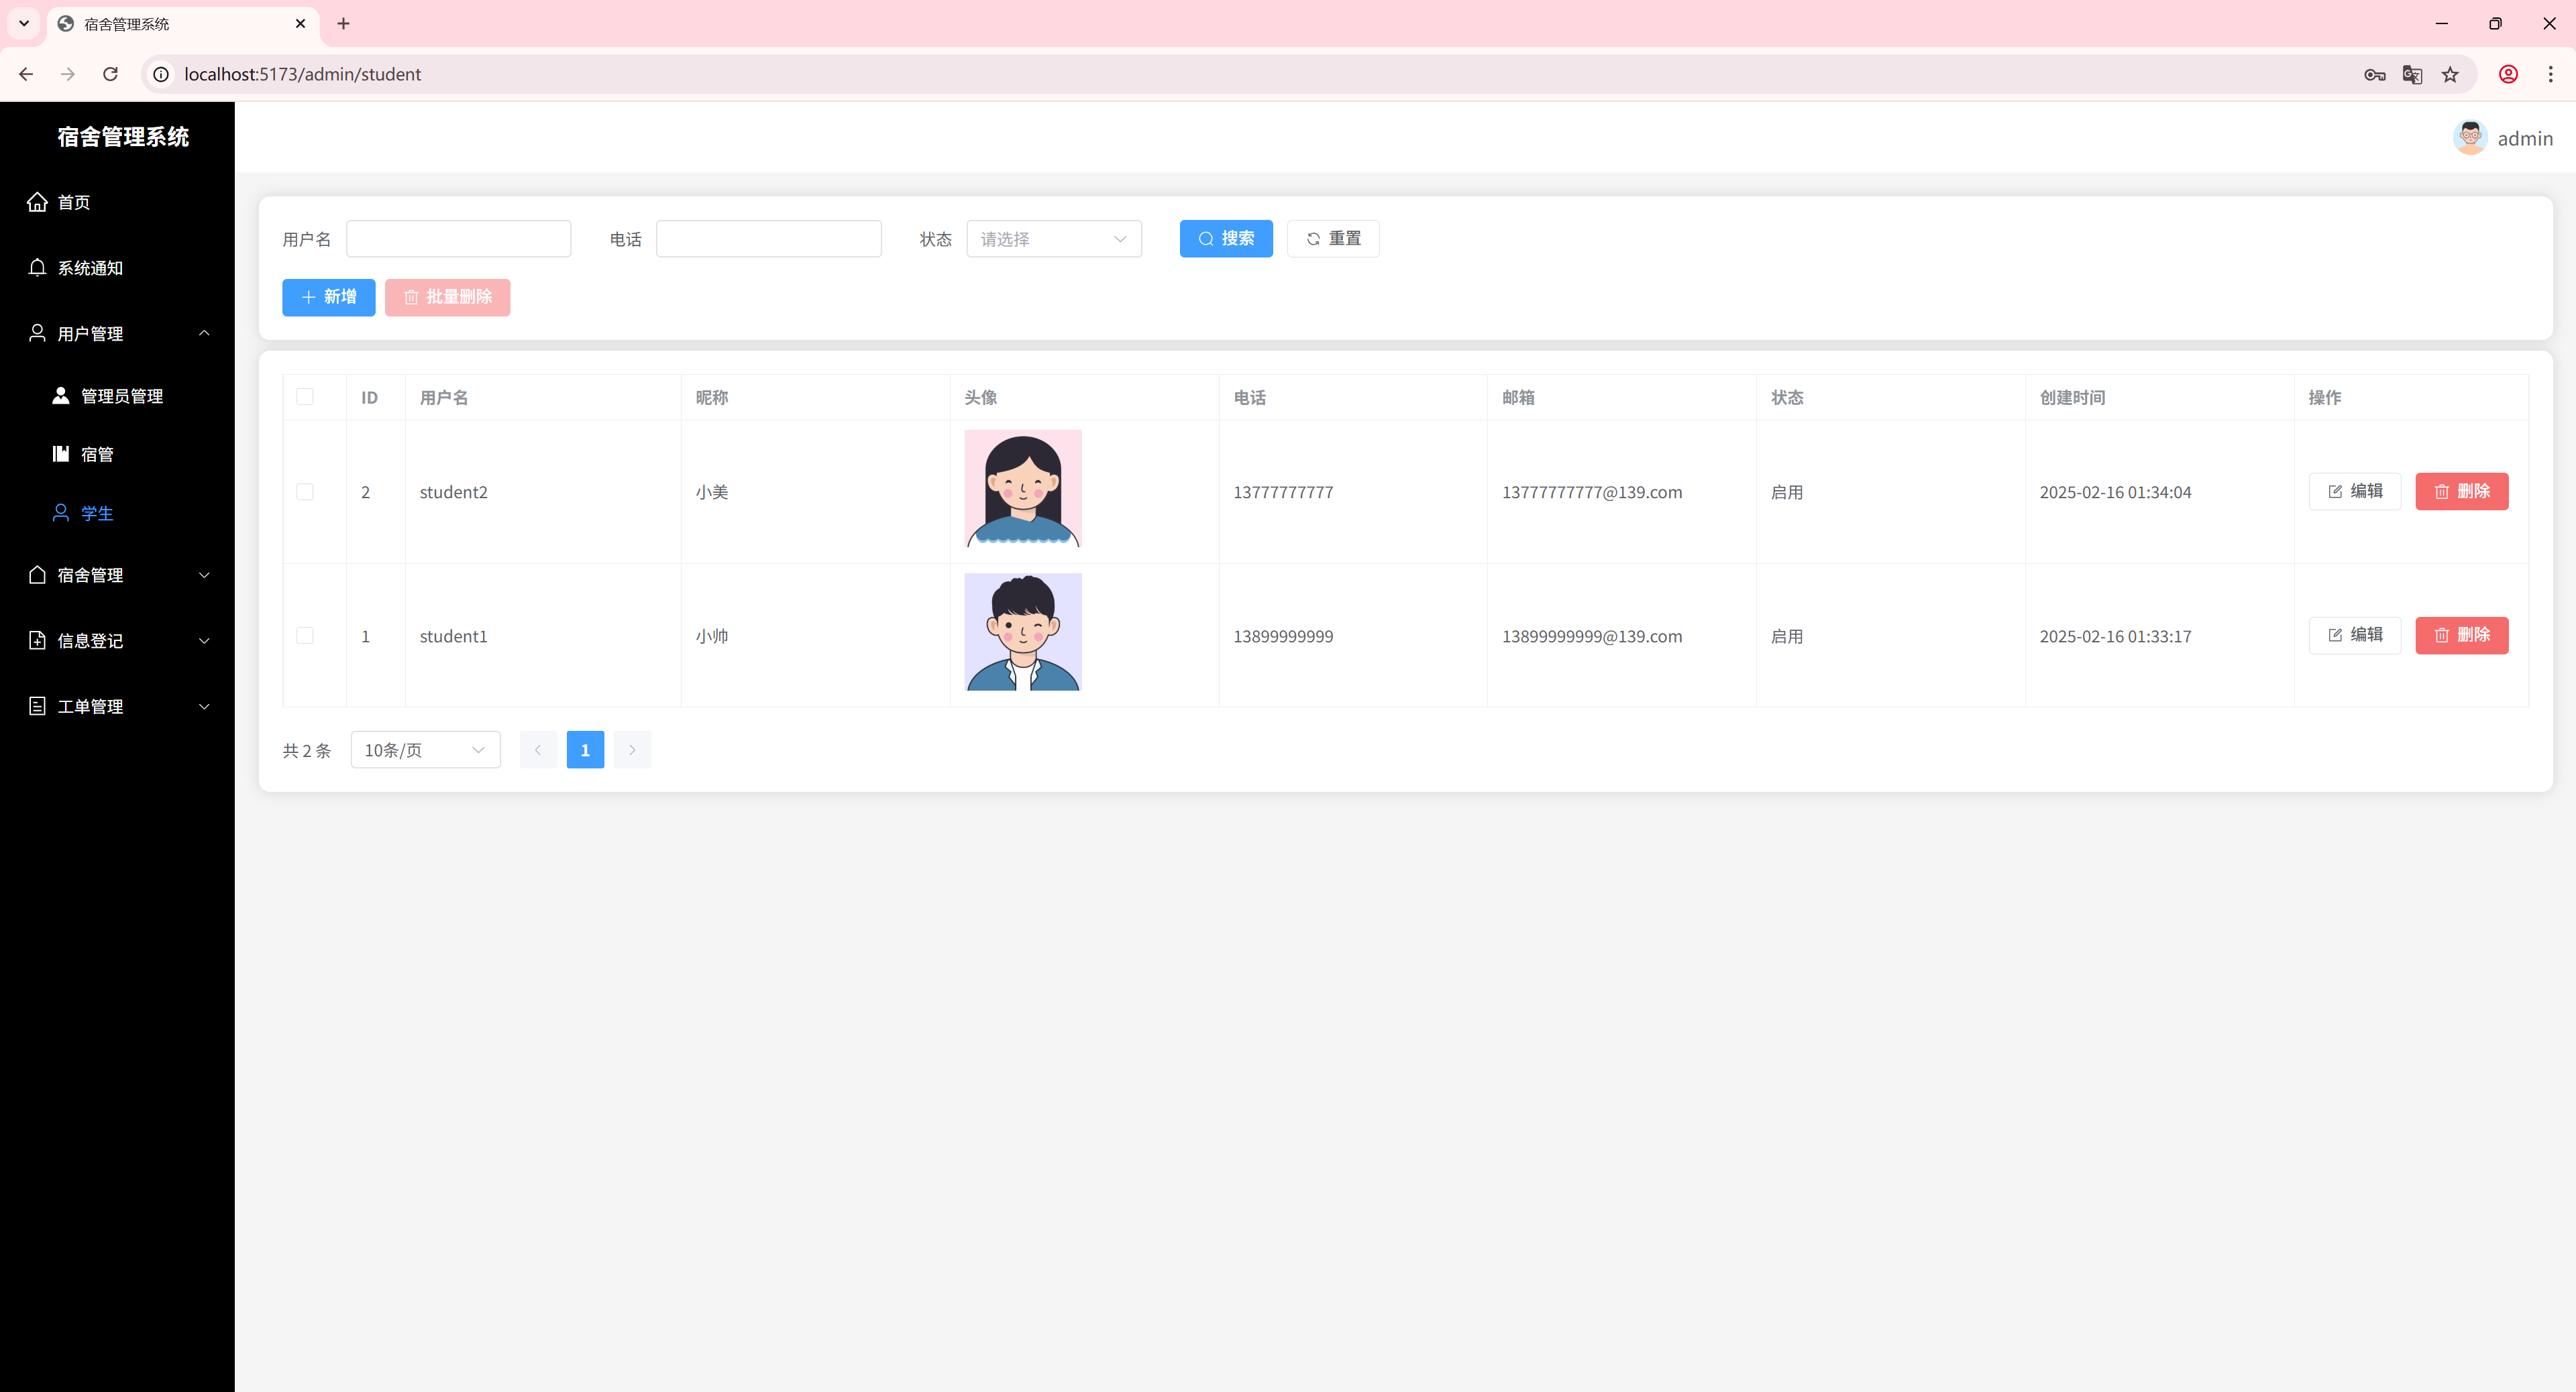The width and height of the screenshot is (2576, 1392).
Task: Bookmark this page with star icon
Action: click(2450, 74)
